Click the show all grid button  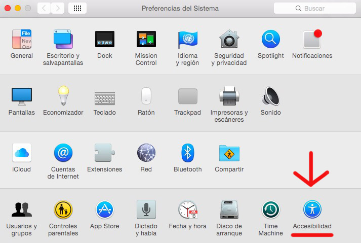coord(77,8)
